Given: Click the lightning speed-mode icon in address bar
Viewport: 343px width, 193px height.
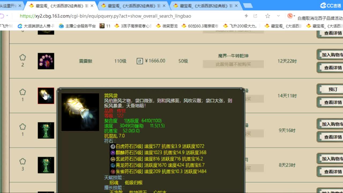Looking at the screenshot, I should (246, 16).
